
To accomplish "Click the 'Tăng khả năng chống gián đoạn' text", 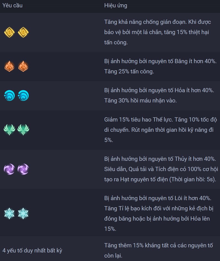I will tap(145, 22).
